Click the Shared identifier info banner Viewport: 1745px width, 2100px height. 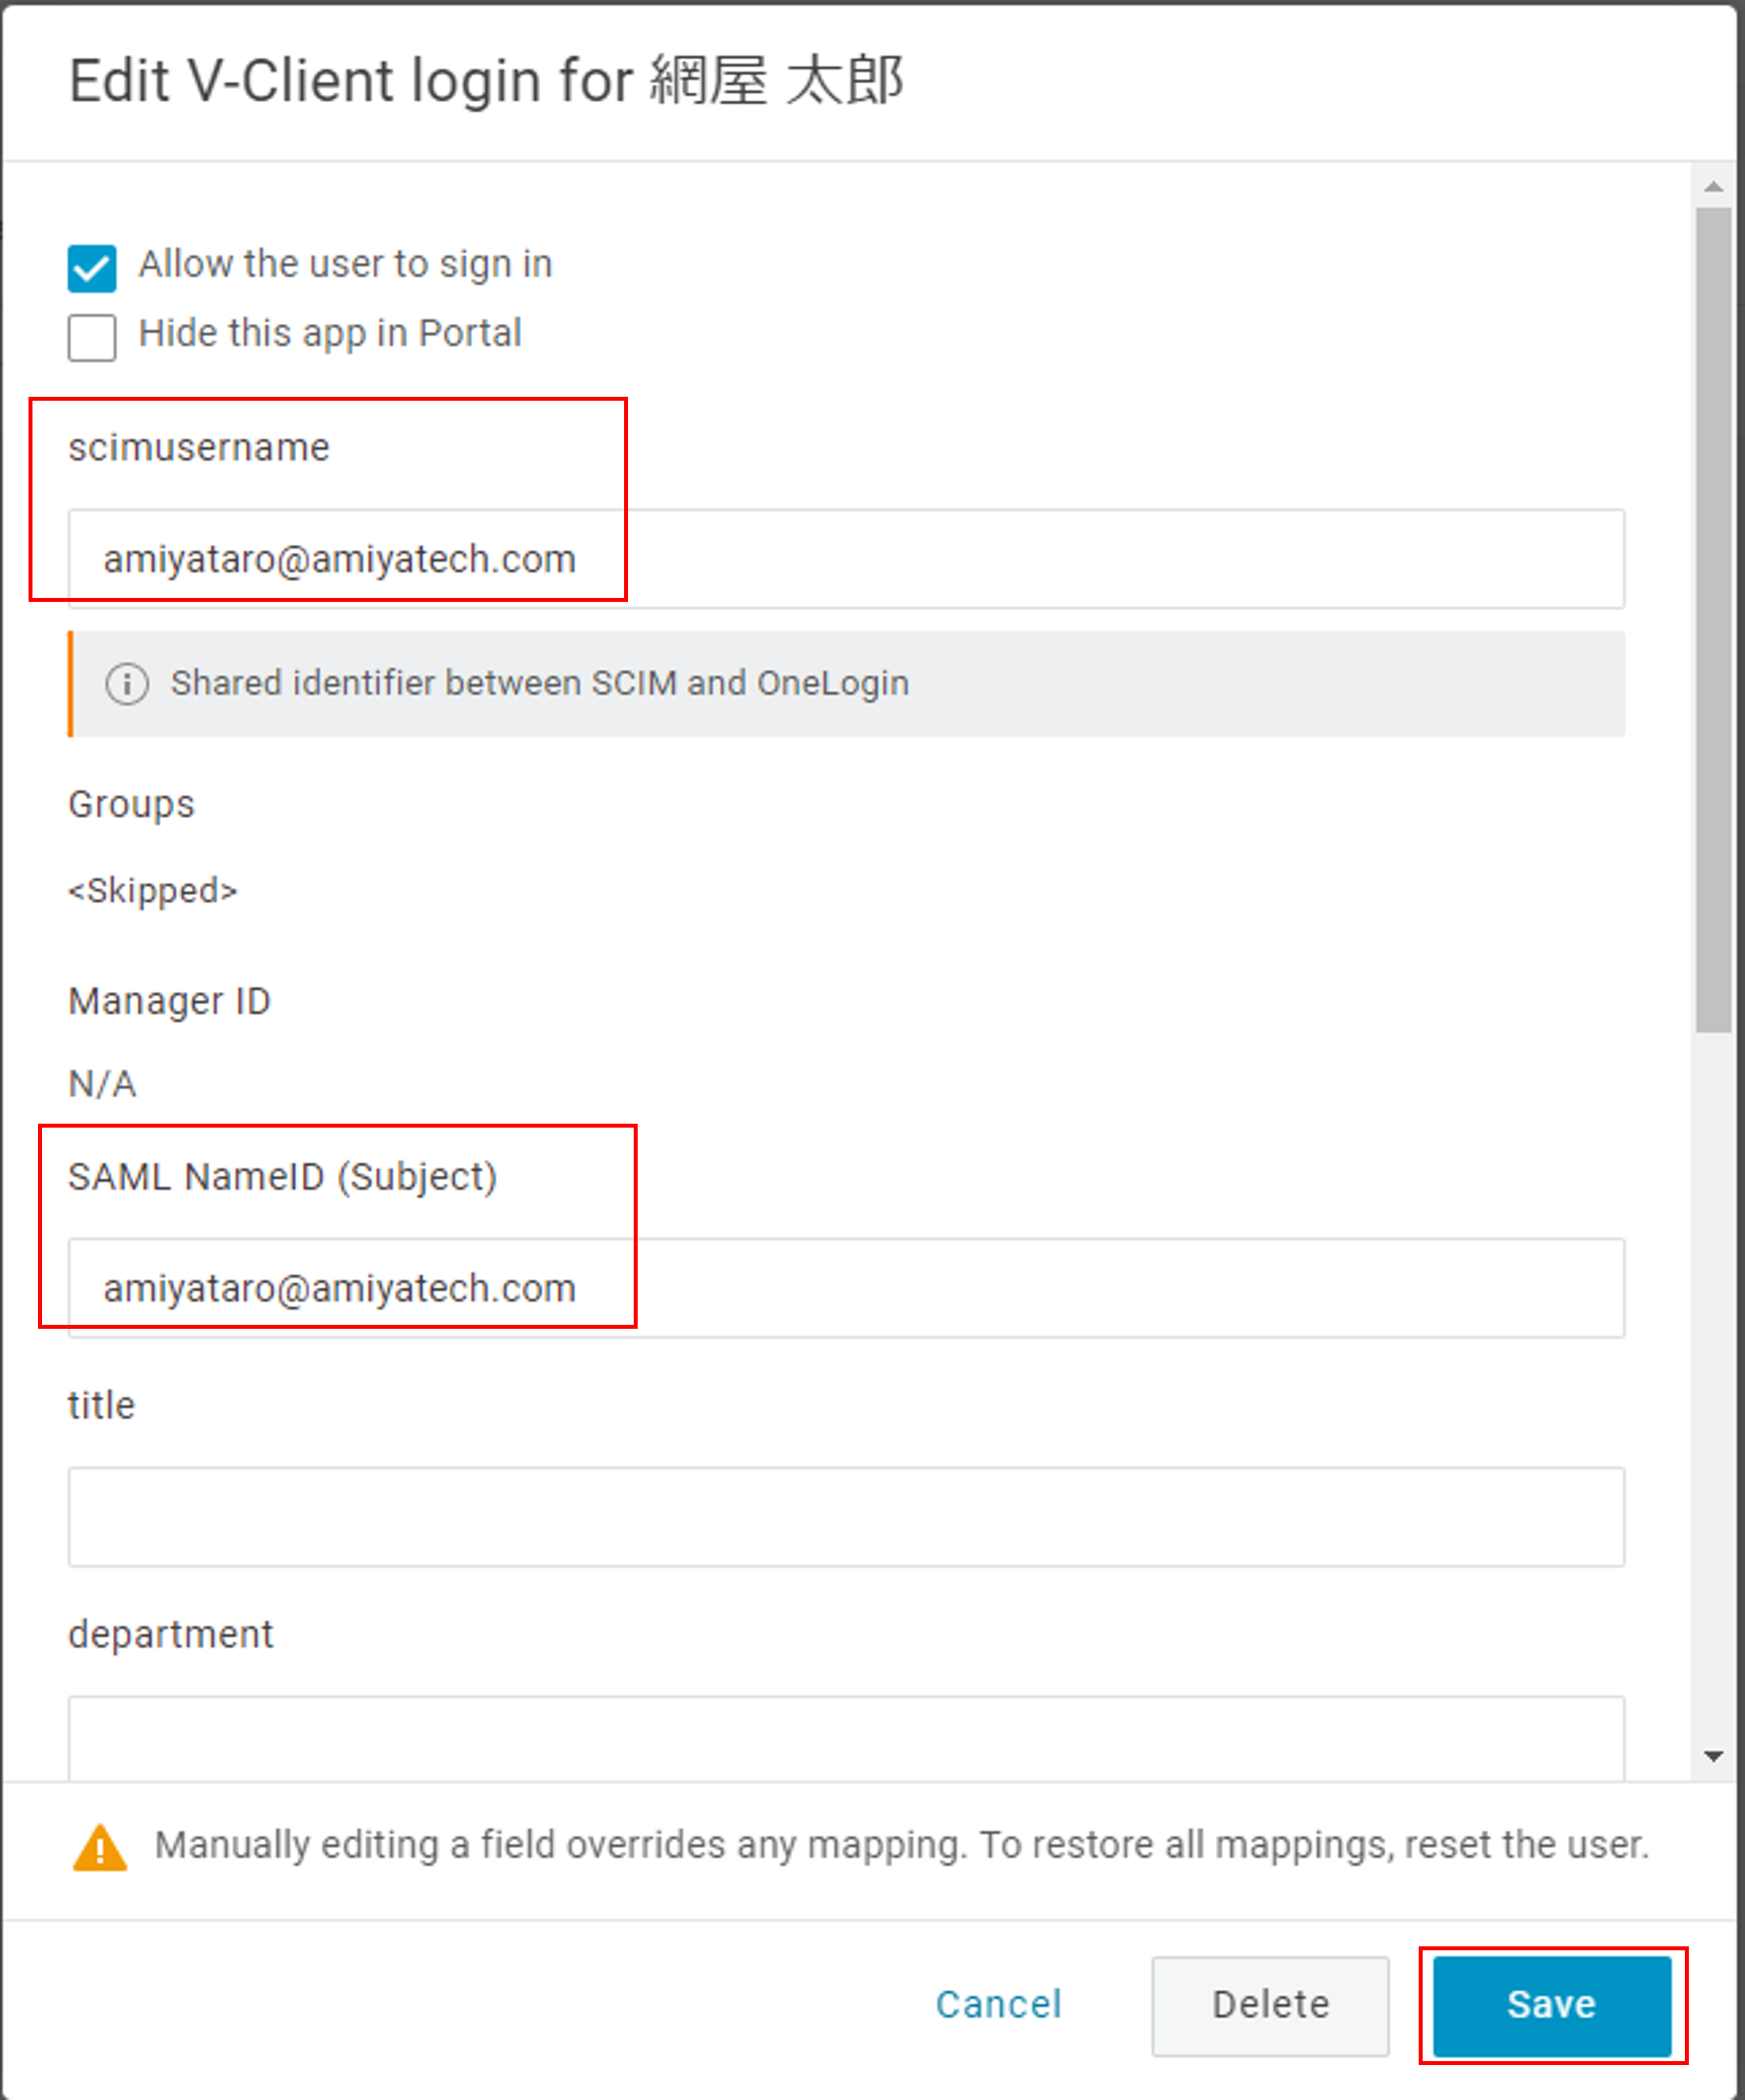click(847, 684)
